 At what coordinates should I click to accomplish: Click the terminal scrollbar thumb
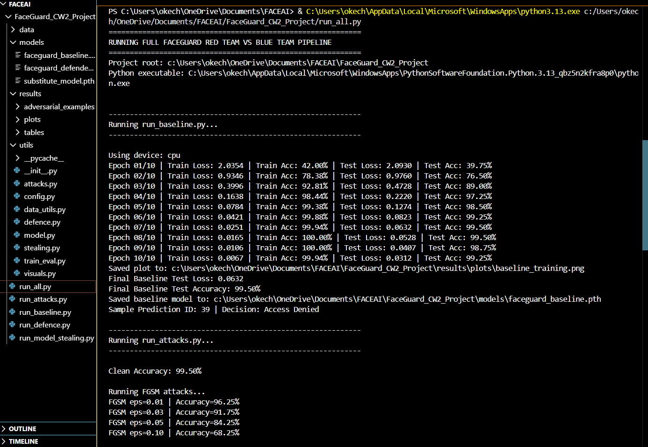(x=645, y=195)
